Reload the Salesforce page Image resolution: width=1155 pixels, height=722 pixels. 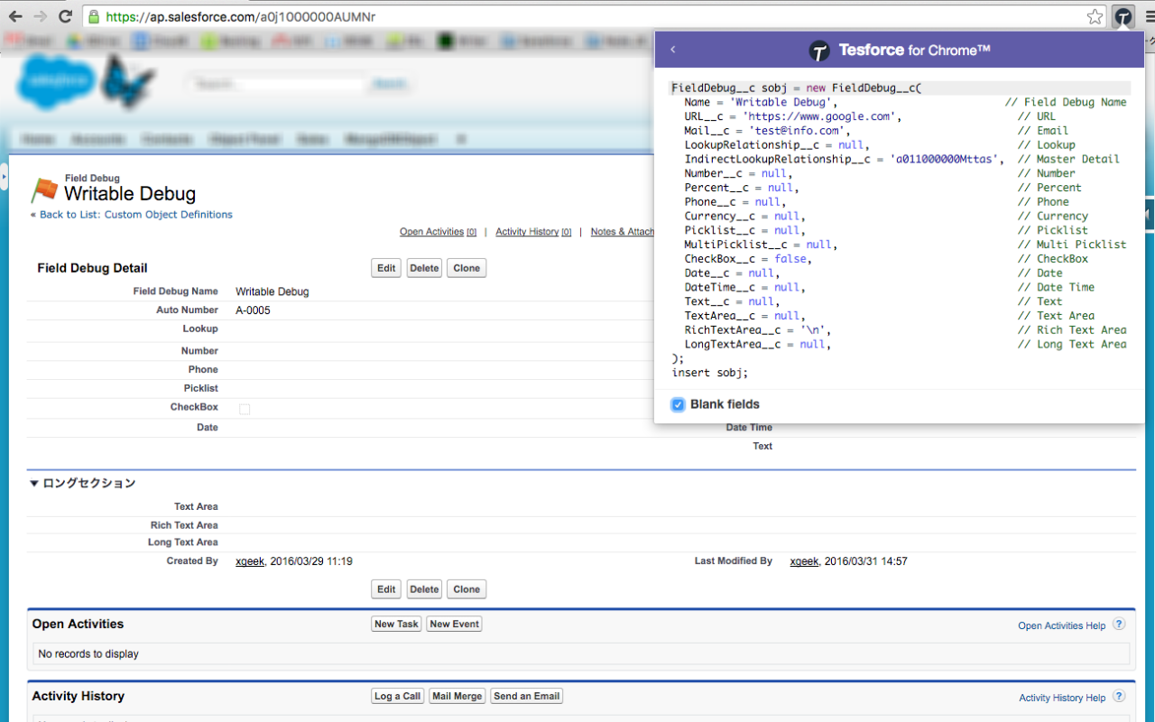pos(65,16)
